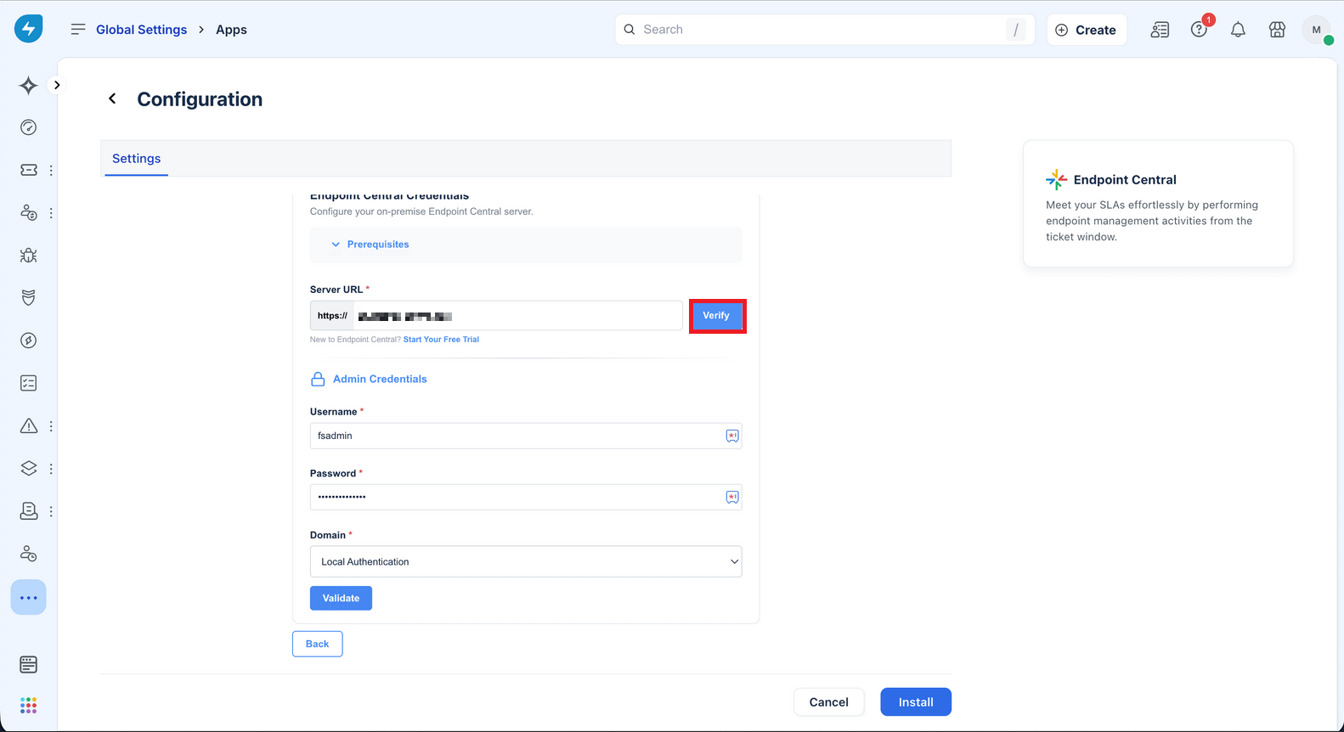Image resolution: width=1344 pixels, height=732 pixels.
Task: Open the stacked layers Assets icon
Action: (x=28, y=468)
